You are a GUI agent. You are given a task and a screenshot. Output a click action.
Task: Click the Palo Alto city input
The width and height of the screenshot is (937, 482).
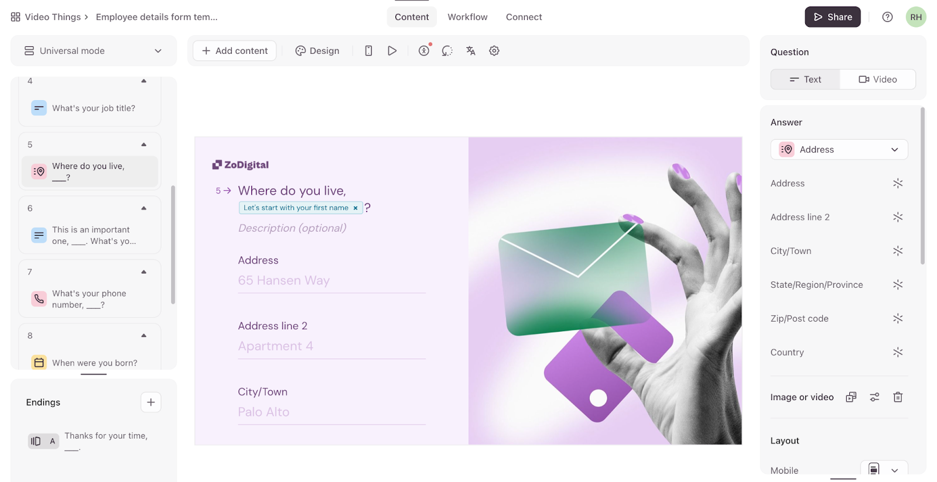331,412
